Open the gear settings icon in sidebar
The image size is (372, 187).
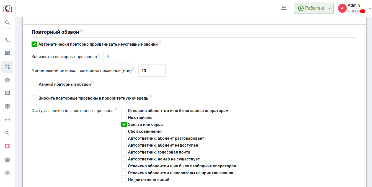point(7,173)
